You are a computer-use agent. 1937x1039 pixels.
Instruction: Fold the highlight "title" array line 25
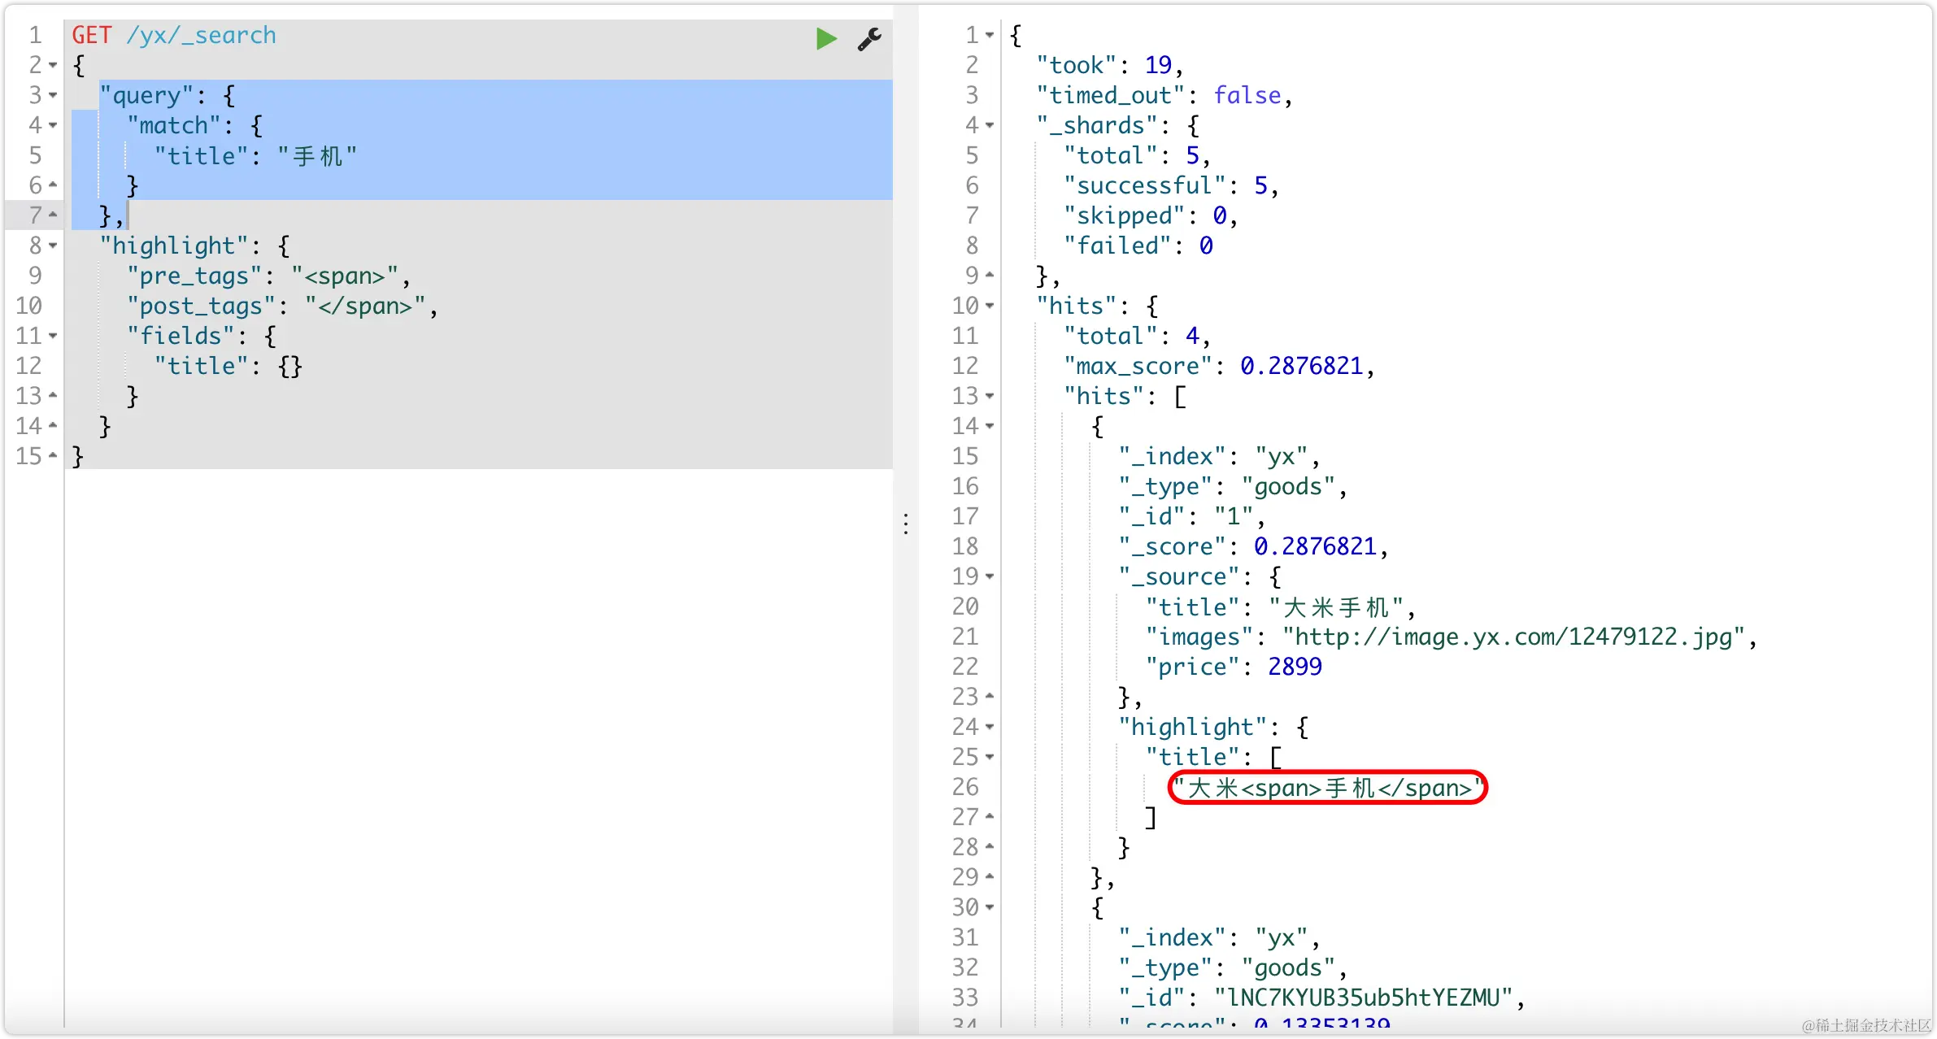[x=990, y=757]
